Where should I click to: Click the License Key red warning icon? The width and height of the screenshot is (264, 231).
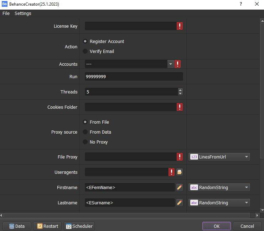[x=180, y=26]
